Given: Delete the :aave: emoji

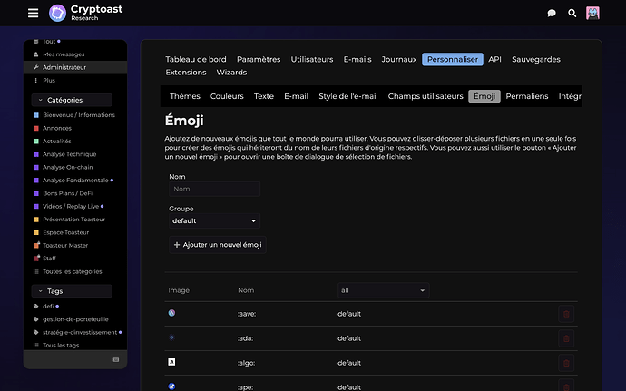Looking at the screenshot, I should click(x=566, y=314).
